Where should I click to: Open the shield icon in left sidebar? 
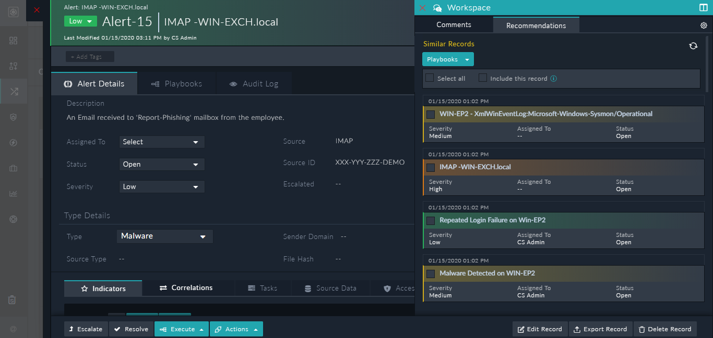point(14,117)
